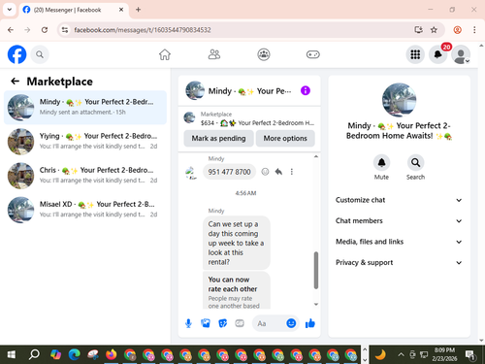Open the Notifications bell with 20 badge

(x=438, y=54)
